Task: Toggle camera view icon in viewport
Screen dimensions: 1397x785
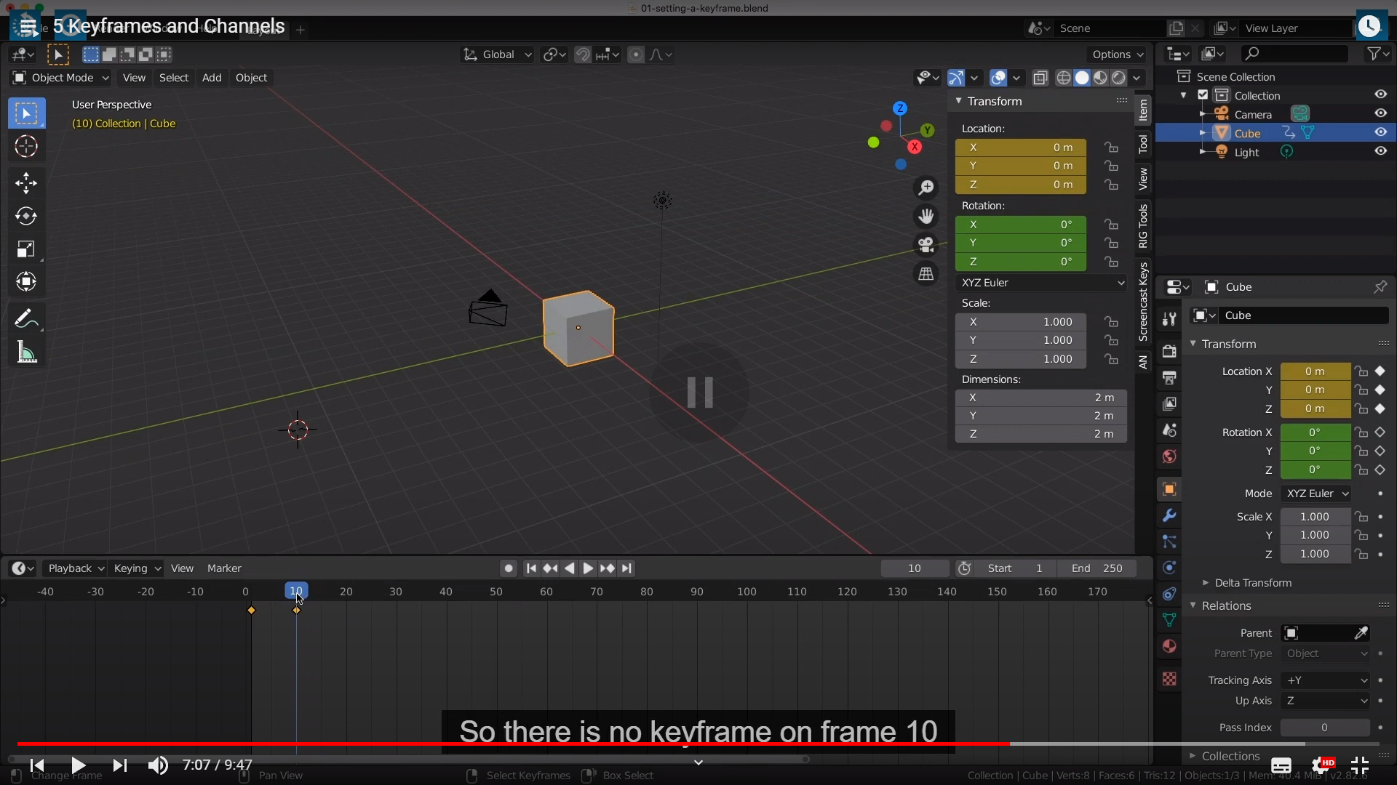Action: pyautogui.click(x=926, y=245)
